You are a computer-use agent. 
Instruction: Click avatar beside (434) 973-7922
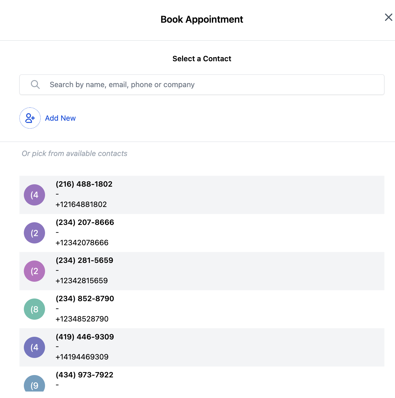point(34,384)
